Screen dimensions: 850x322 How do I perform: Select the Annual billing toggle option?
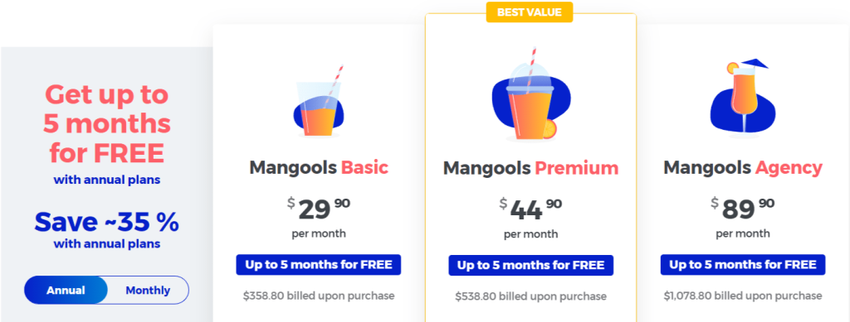[66, 290]
